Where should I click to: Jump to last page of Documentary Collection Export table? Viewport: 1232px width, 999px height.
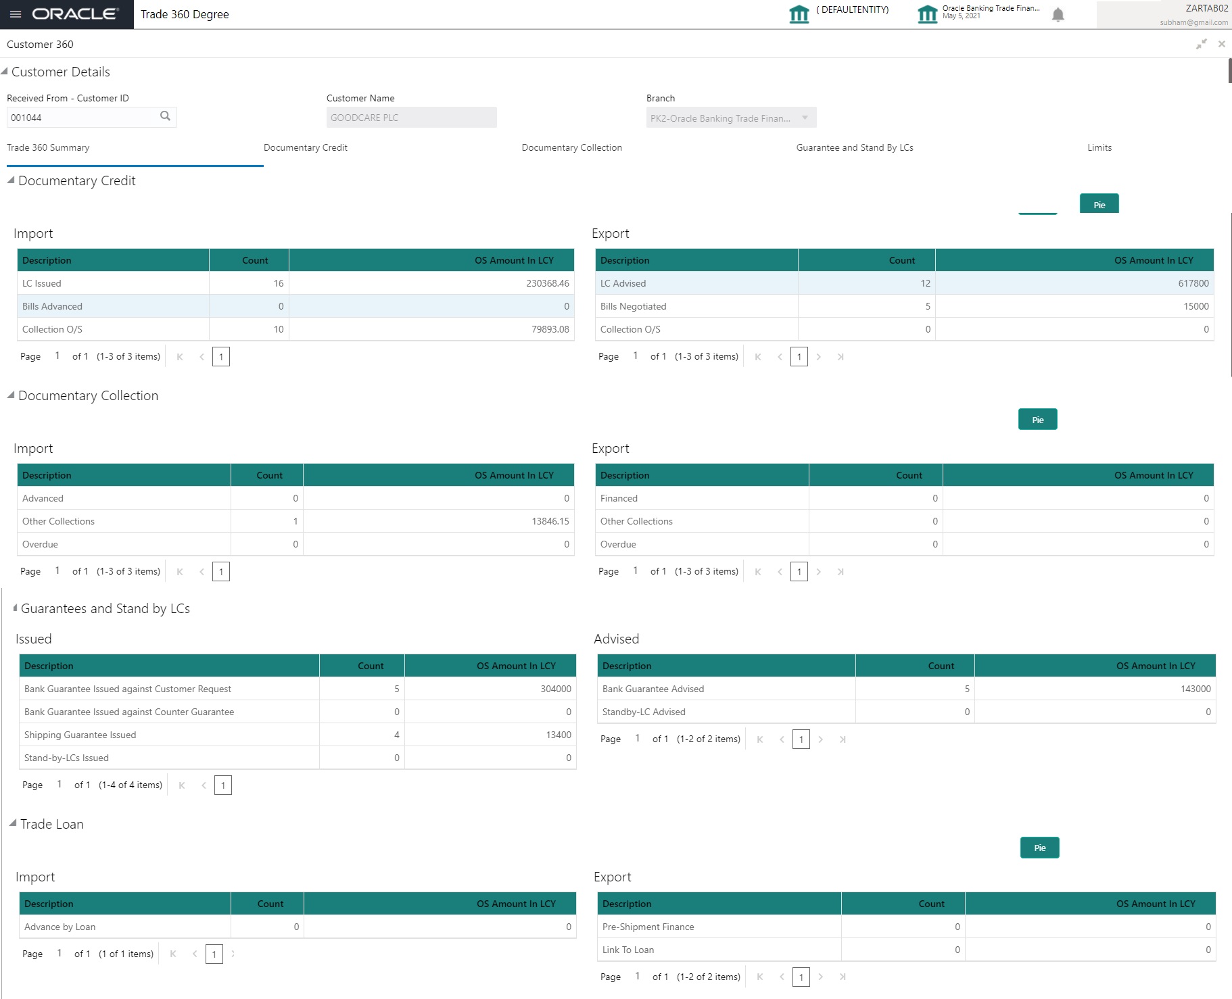pyautogui.click(x=840, y=572)
